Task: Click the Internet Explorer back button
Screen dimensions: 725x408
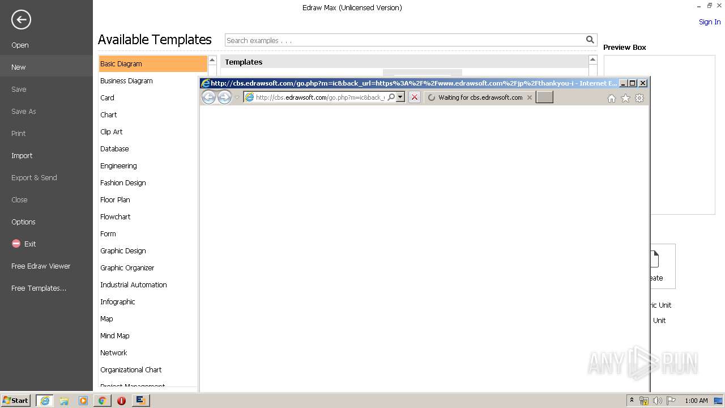Action: point(208,97)
